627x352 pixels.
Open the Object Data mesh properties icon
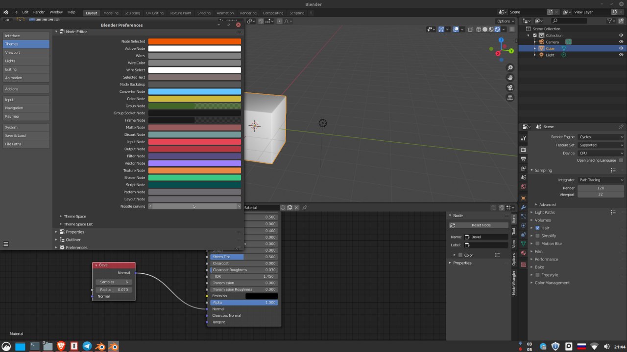point(523,243)
